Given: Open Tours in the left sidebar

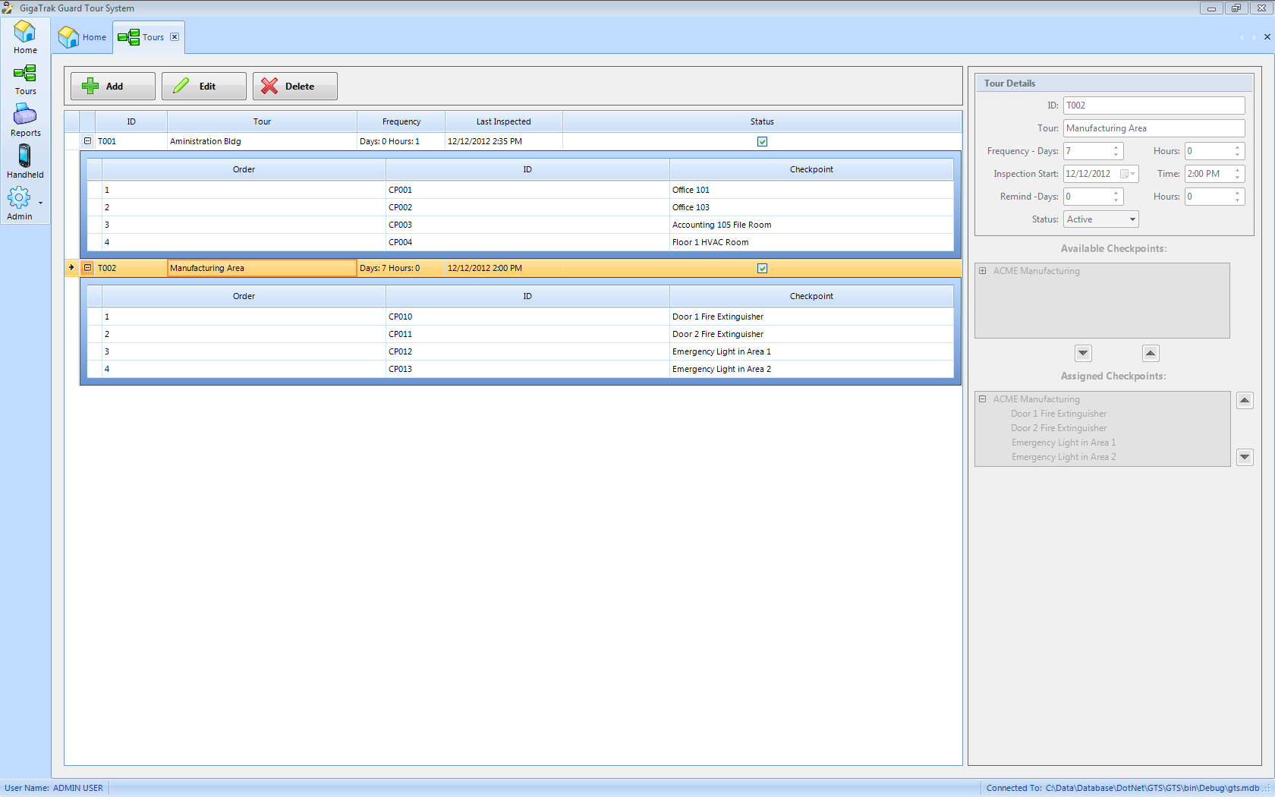Looking at the screenshot, I should [x=25, y=80].
